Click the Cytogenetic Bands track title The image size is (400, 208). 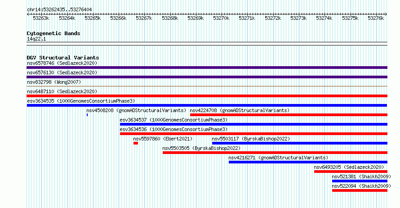pyautogui.click(x=53, y=33)
